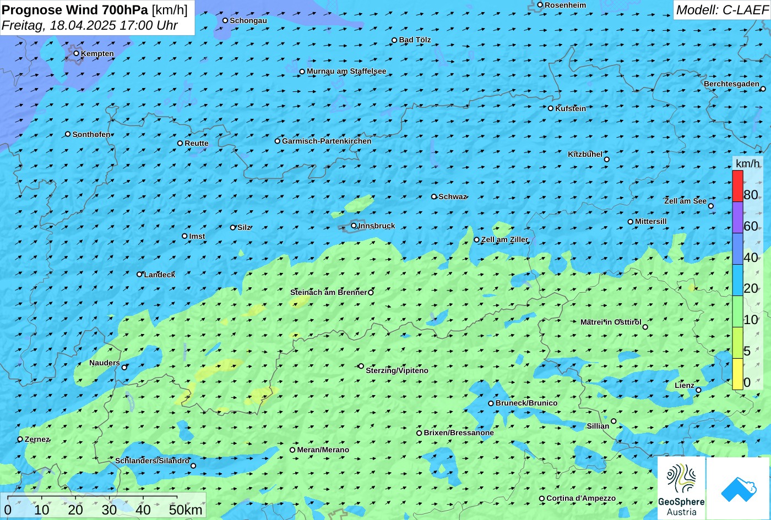Image resolution: width=771 pixels, height=520 pixels.
Task: Click the Cortina d'Ampezzo marker
Action: click(x=542, y=499)
